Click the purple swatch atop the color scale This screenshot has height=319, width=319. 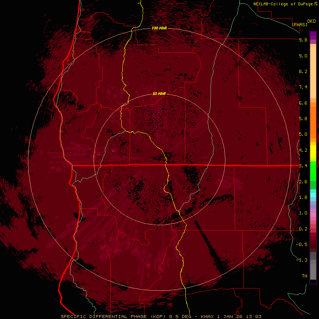click(313, 35)
